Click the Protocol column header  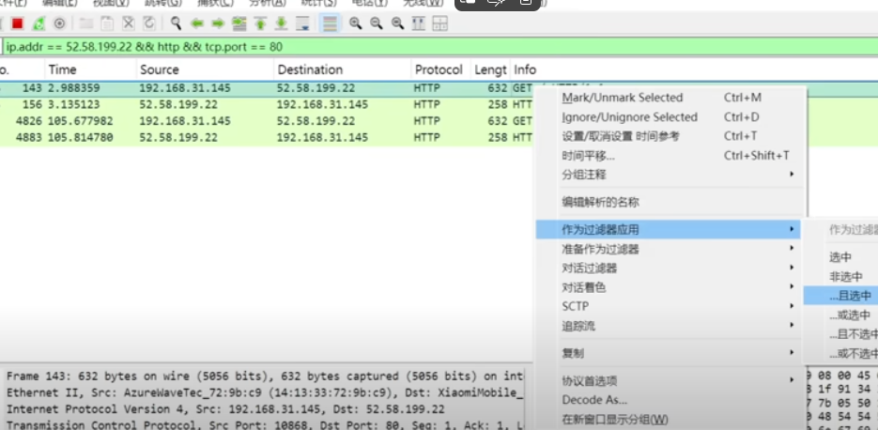[438, 69]
